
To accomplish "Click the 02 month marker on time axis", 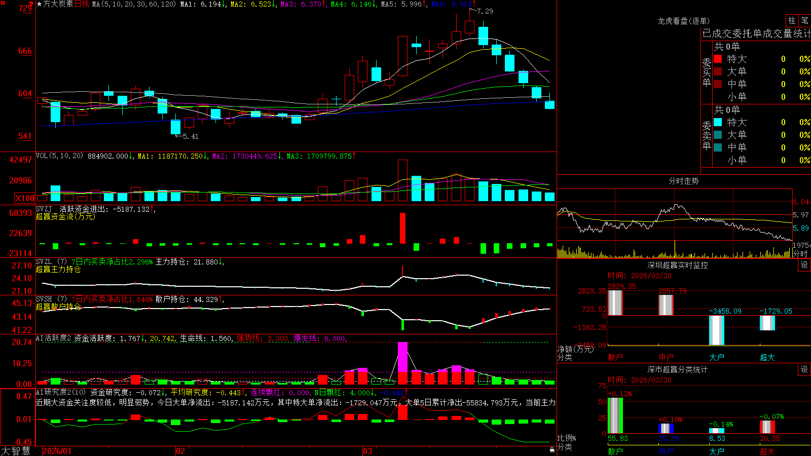I will tap(180, 451).
